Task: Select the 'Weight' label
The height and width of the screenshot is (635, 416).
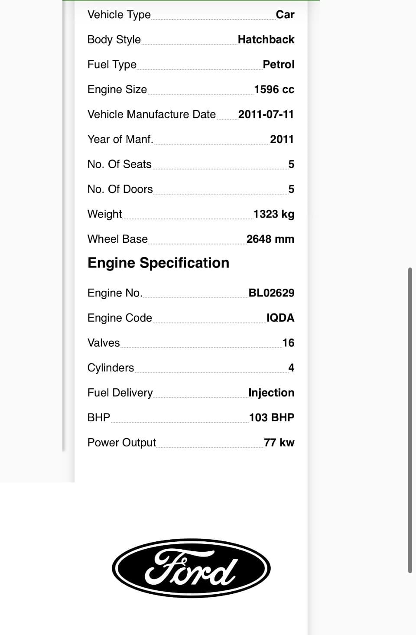Action: coord(105,214)
